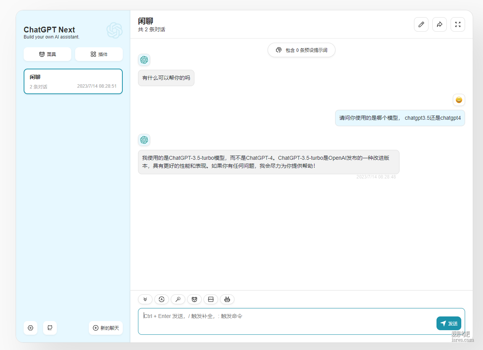This screenshot has height=350, width=483.
Task: Switch theme using the circled A icon
Action: 162,300
